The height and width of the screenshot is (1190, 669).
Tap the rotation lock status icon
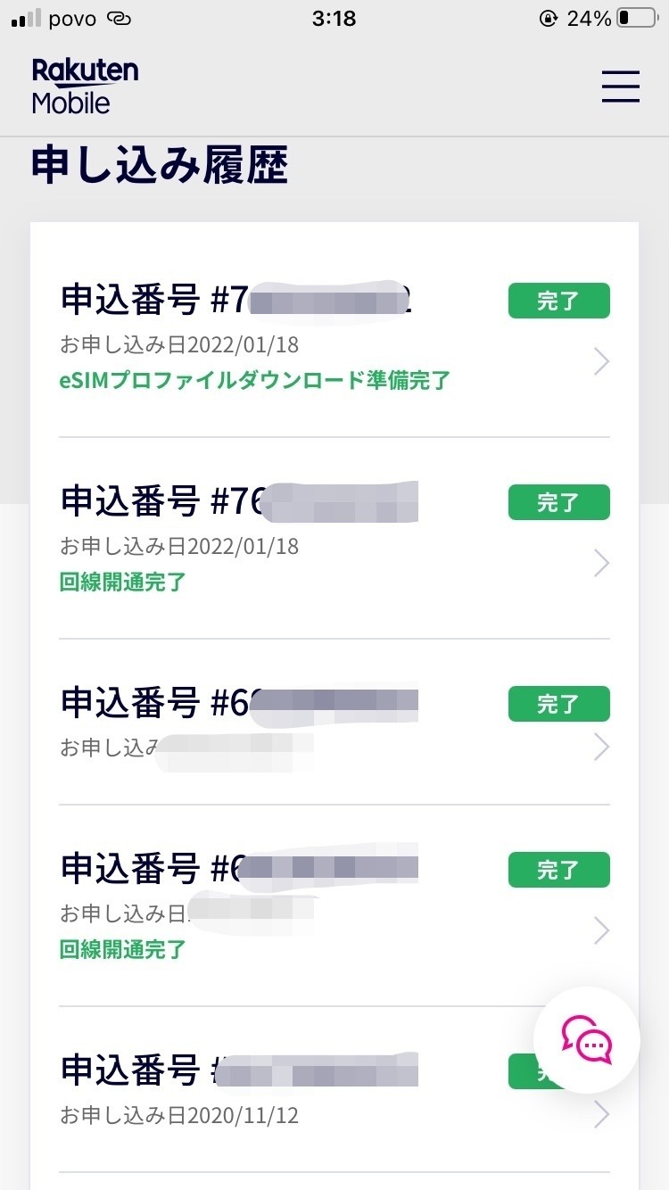click(549, 19)
